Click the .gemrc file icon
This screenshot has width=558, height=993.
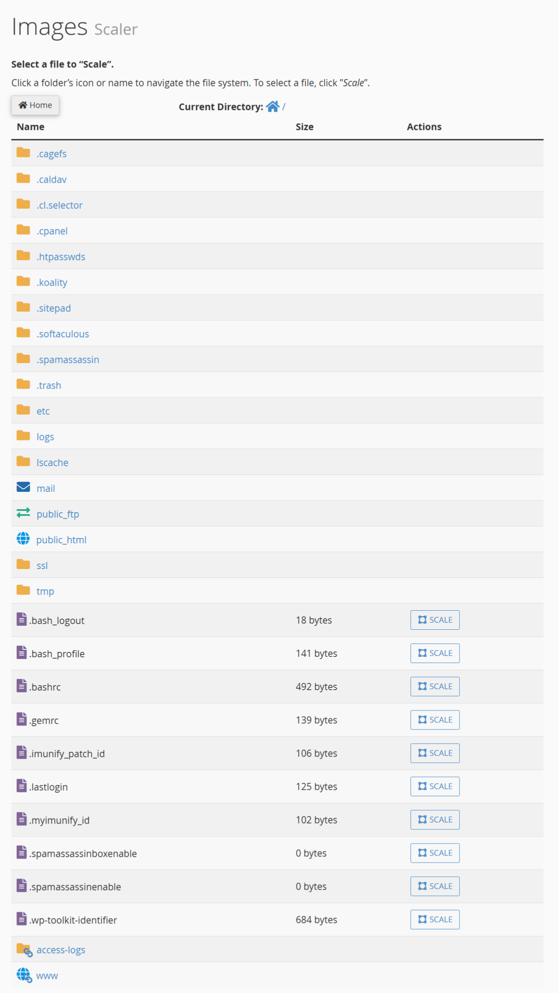point(22,719)
